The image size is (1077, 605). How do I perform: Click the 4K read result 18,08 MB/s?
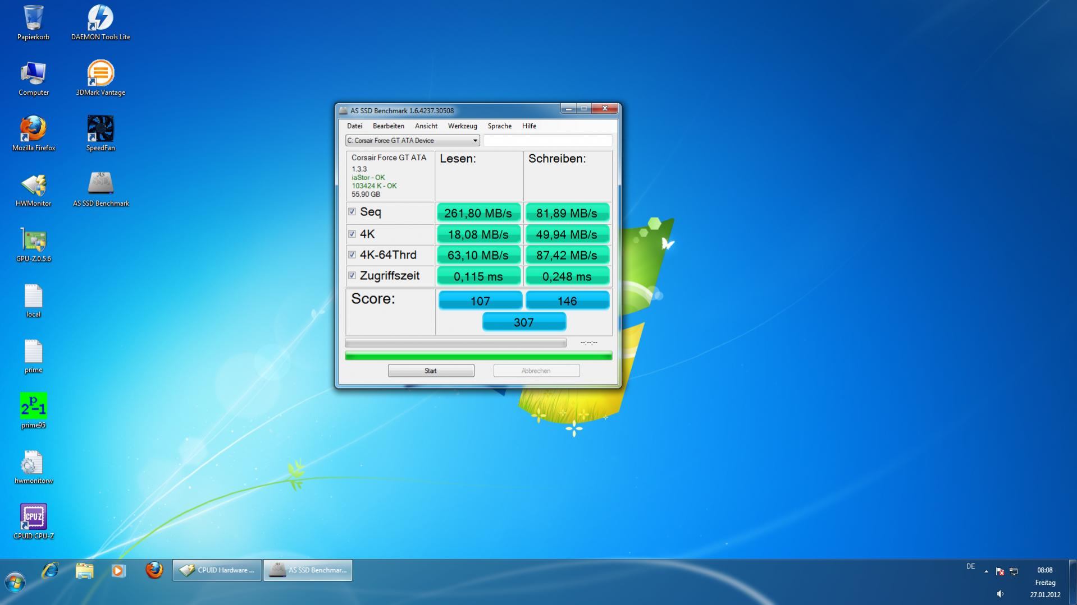click(x=478, y=234)
